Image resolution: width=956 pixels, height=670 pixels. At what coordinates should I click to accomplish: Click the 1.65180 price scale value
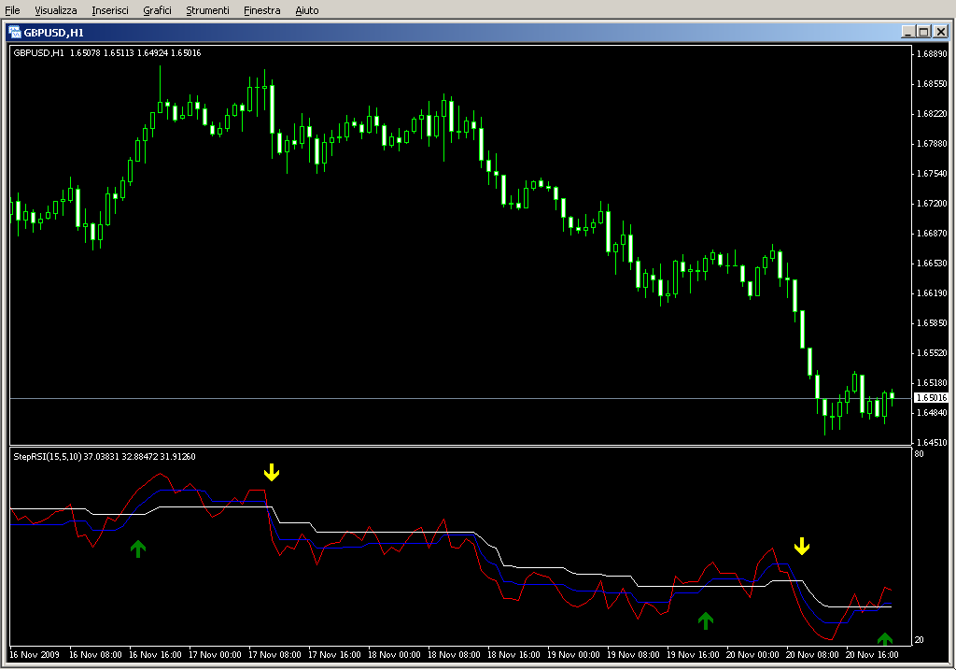pos(933,382)
